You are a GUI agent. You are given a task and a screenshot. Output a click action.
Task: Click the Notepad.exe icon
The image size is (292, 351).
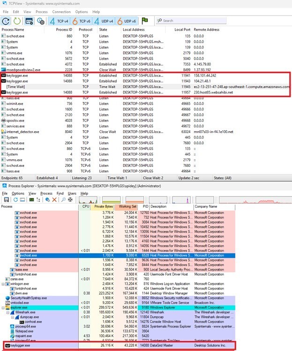pyautogui.click(x=12, y=331)
